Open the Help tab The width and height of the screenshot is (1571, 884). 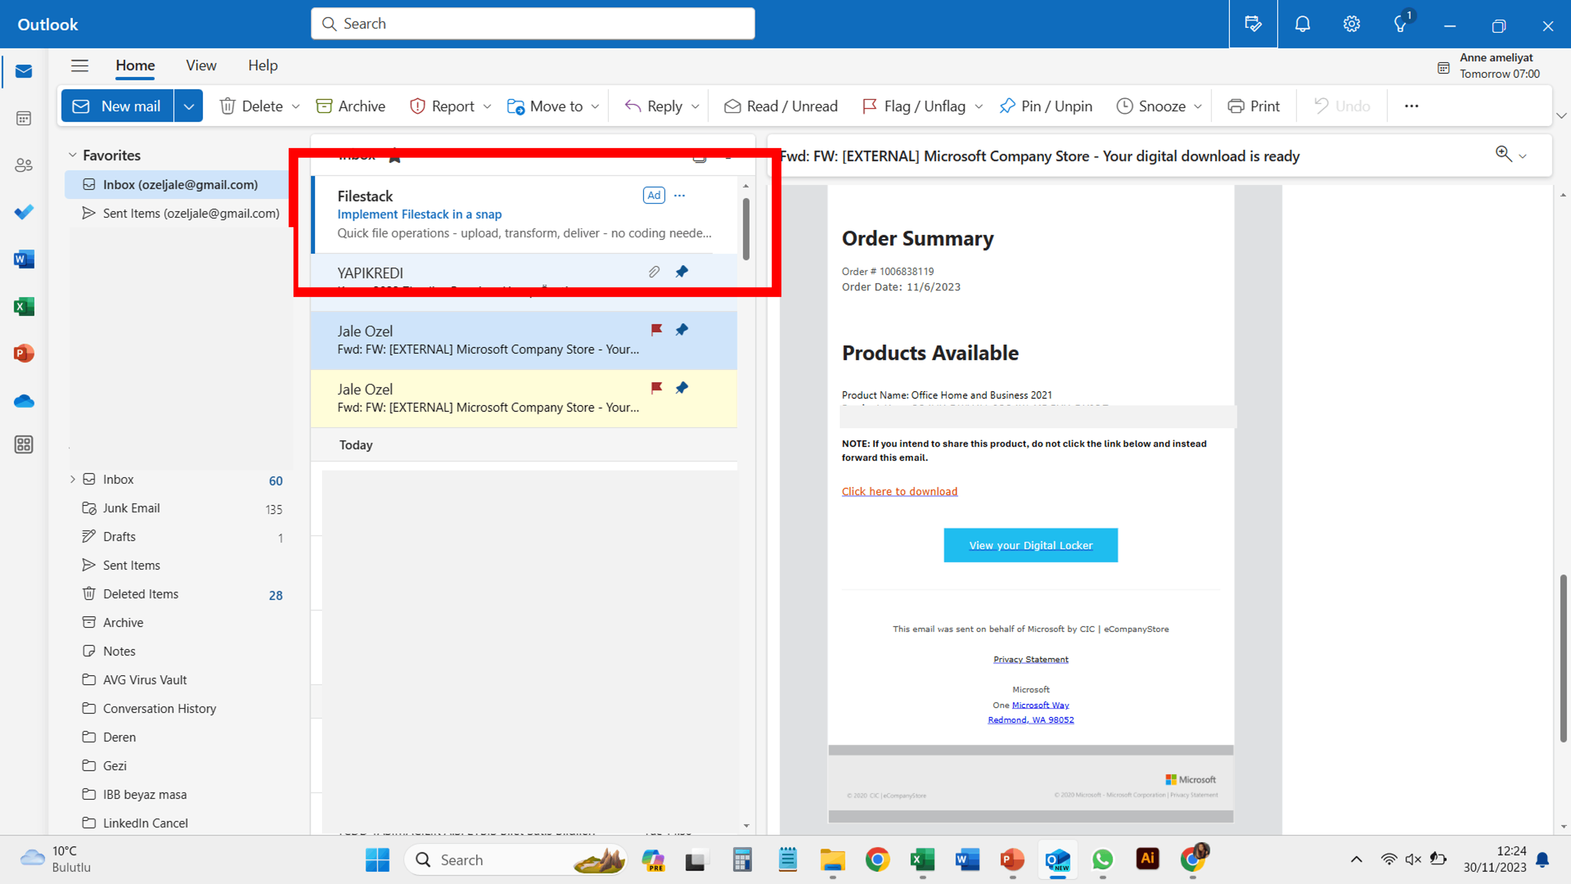click(262, 65)
